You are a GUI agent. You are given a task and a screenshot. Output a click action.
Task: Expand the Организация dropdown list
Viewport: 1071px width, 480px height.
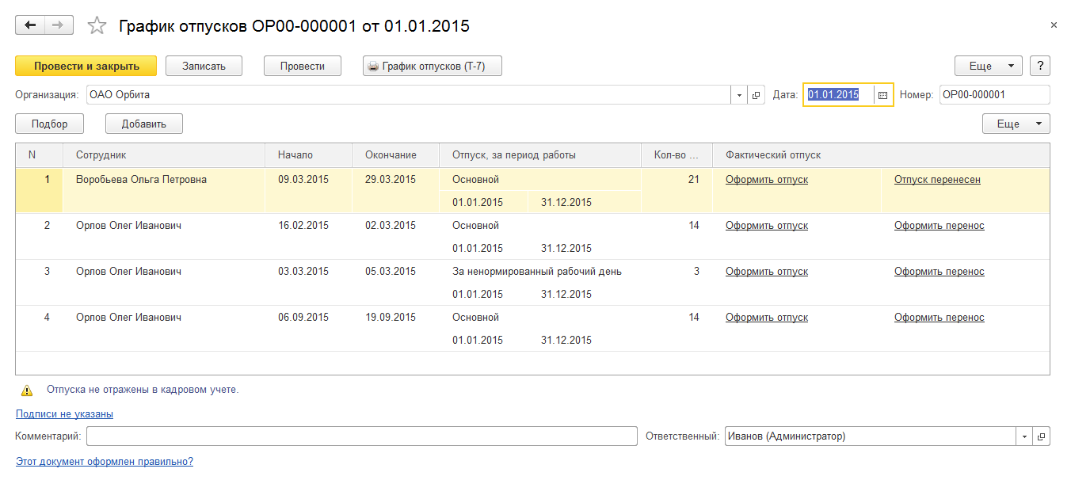pos(739,95)
